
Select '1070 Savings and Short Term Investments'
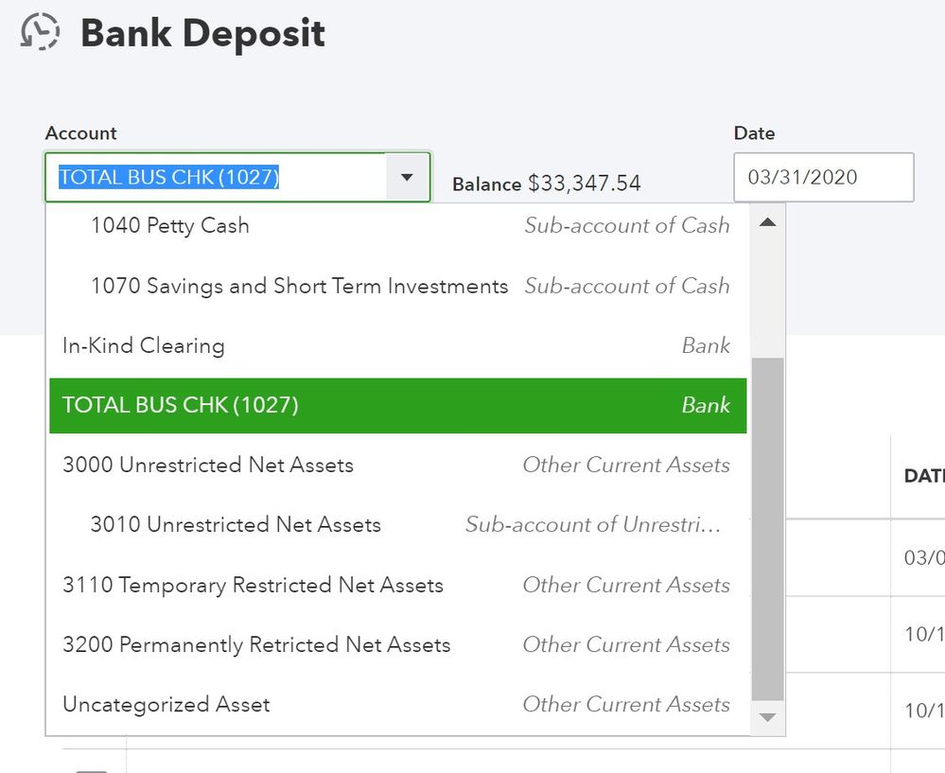click(284, 286)
